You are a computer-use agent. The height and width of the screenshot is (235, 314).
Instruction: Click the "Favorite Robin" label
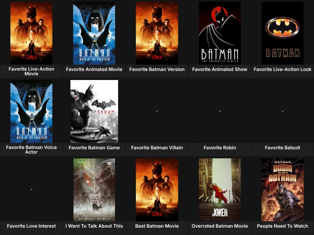point(220,148)
